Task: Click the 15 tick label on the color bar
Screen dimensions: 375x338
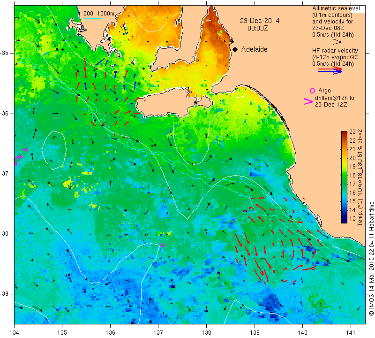Action: (352, 201)
